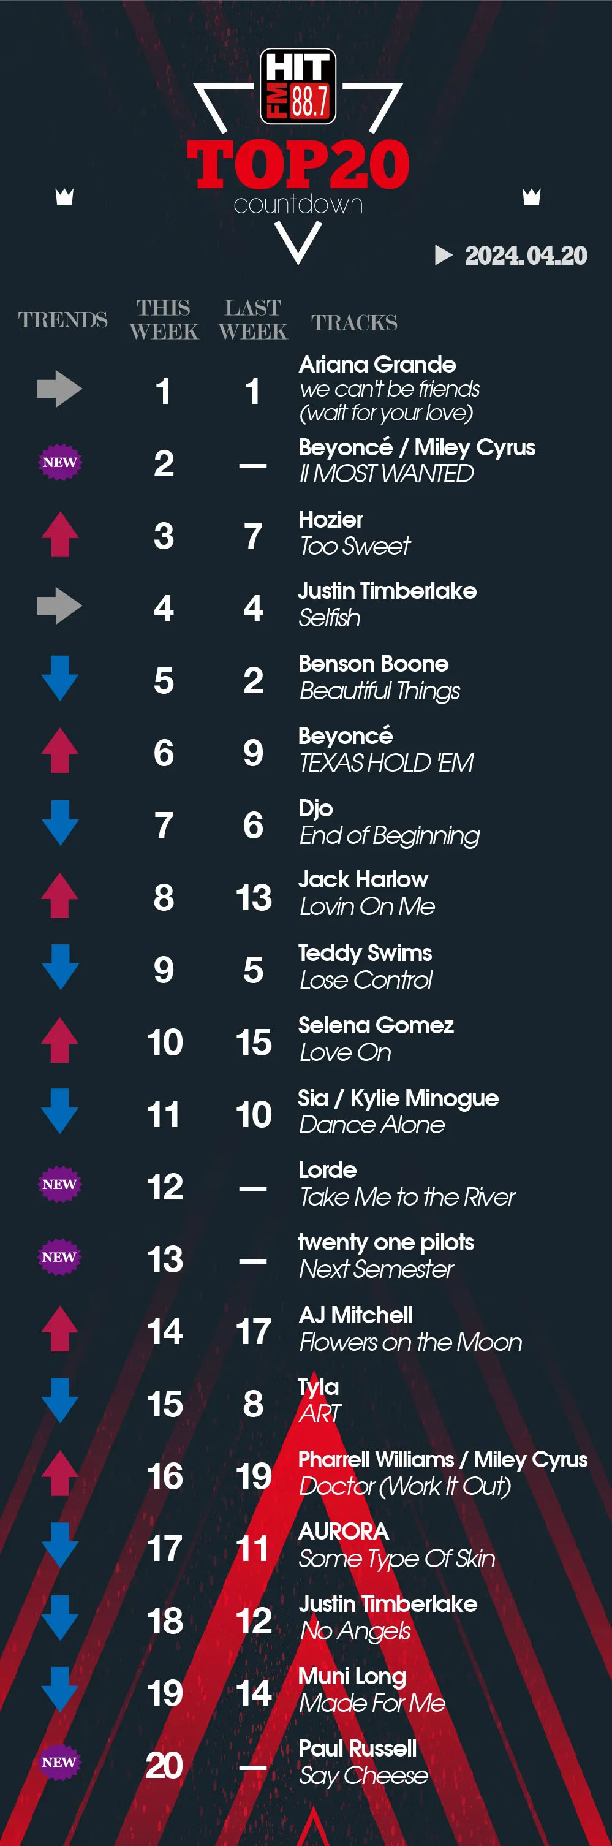Click the play triangle beside the date
The image size is (612, 1846).
click(444, 255)
